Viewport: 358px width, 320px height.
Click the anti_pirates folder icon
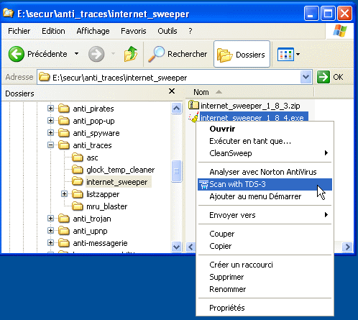tap(64, 109)
